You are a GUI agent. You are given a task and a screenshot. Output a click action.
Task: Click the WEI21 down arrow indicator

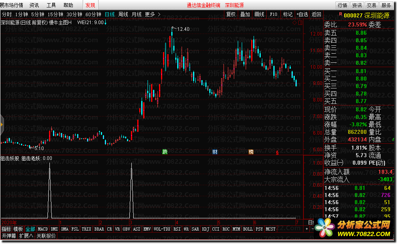click(105, 23)
